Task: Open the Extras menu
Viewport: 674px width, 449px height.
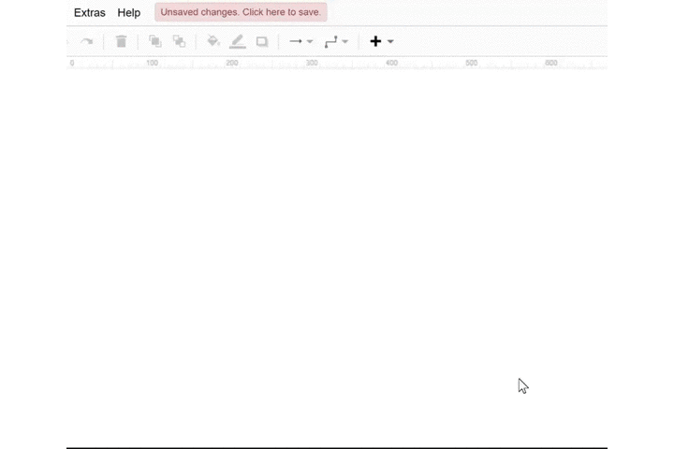Action: [90, 12]
